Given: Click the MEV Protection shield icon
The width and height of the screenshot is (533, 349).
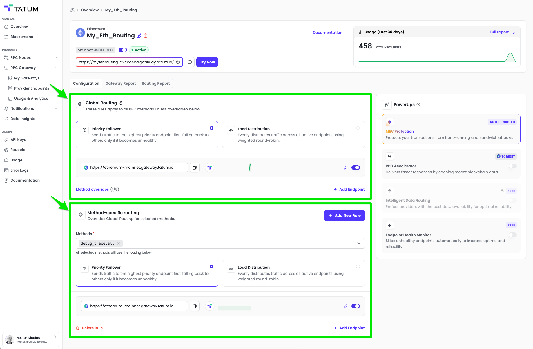Looking at the screenshot, I should click(390, 122).
